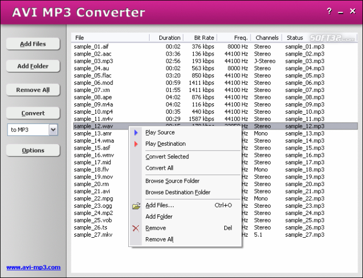Close the AVI MP3 Converter window

click(353, 11)
